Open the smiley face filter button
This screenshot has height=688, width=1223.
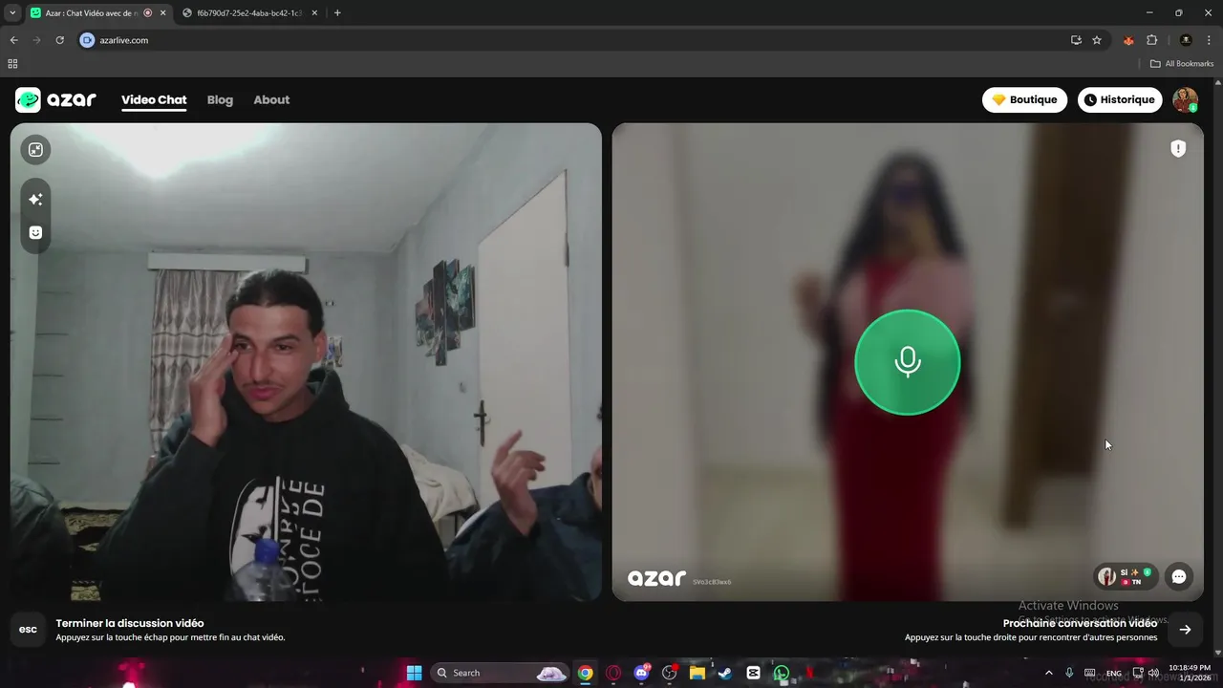pos(35,232)
